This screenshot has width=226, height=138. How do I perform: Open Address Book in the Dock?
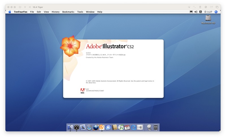[x=115, y=127]
